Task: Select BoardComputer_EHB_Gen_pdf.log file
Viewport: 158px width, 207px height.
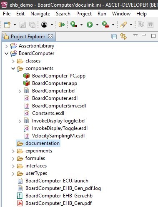Action: click(63, 188)
